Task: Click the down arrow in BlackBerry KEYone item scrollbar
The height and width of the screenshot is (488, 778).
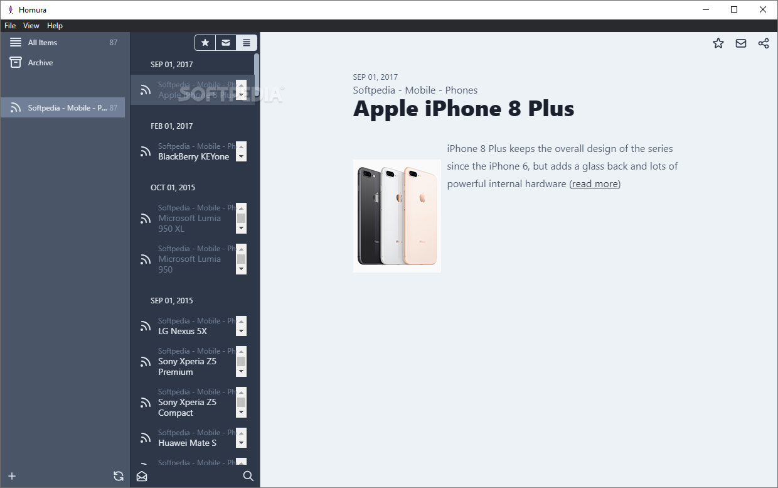Action: [x=241, y=156]
